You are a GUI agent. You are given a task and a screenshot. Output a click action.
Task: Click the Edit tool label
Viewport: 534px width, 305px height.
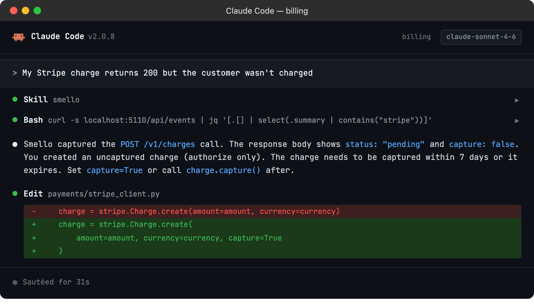click(33, 194)
